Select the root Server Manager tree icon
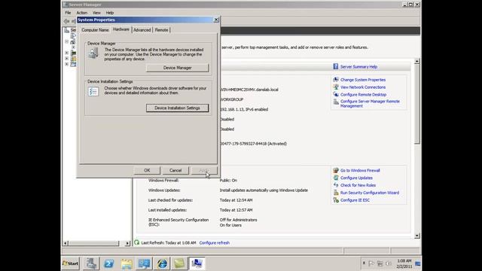Viewport: 482px width, 271px height. tap(67, 30)
